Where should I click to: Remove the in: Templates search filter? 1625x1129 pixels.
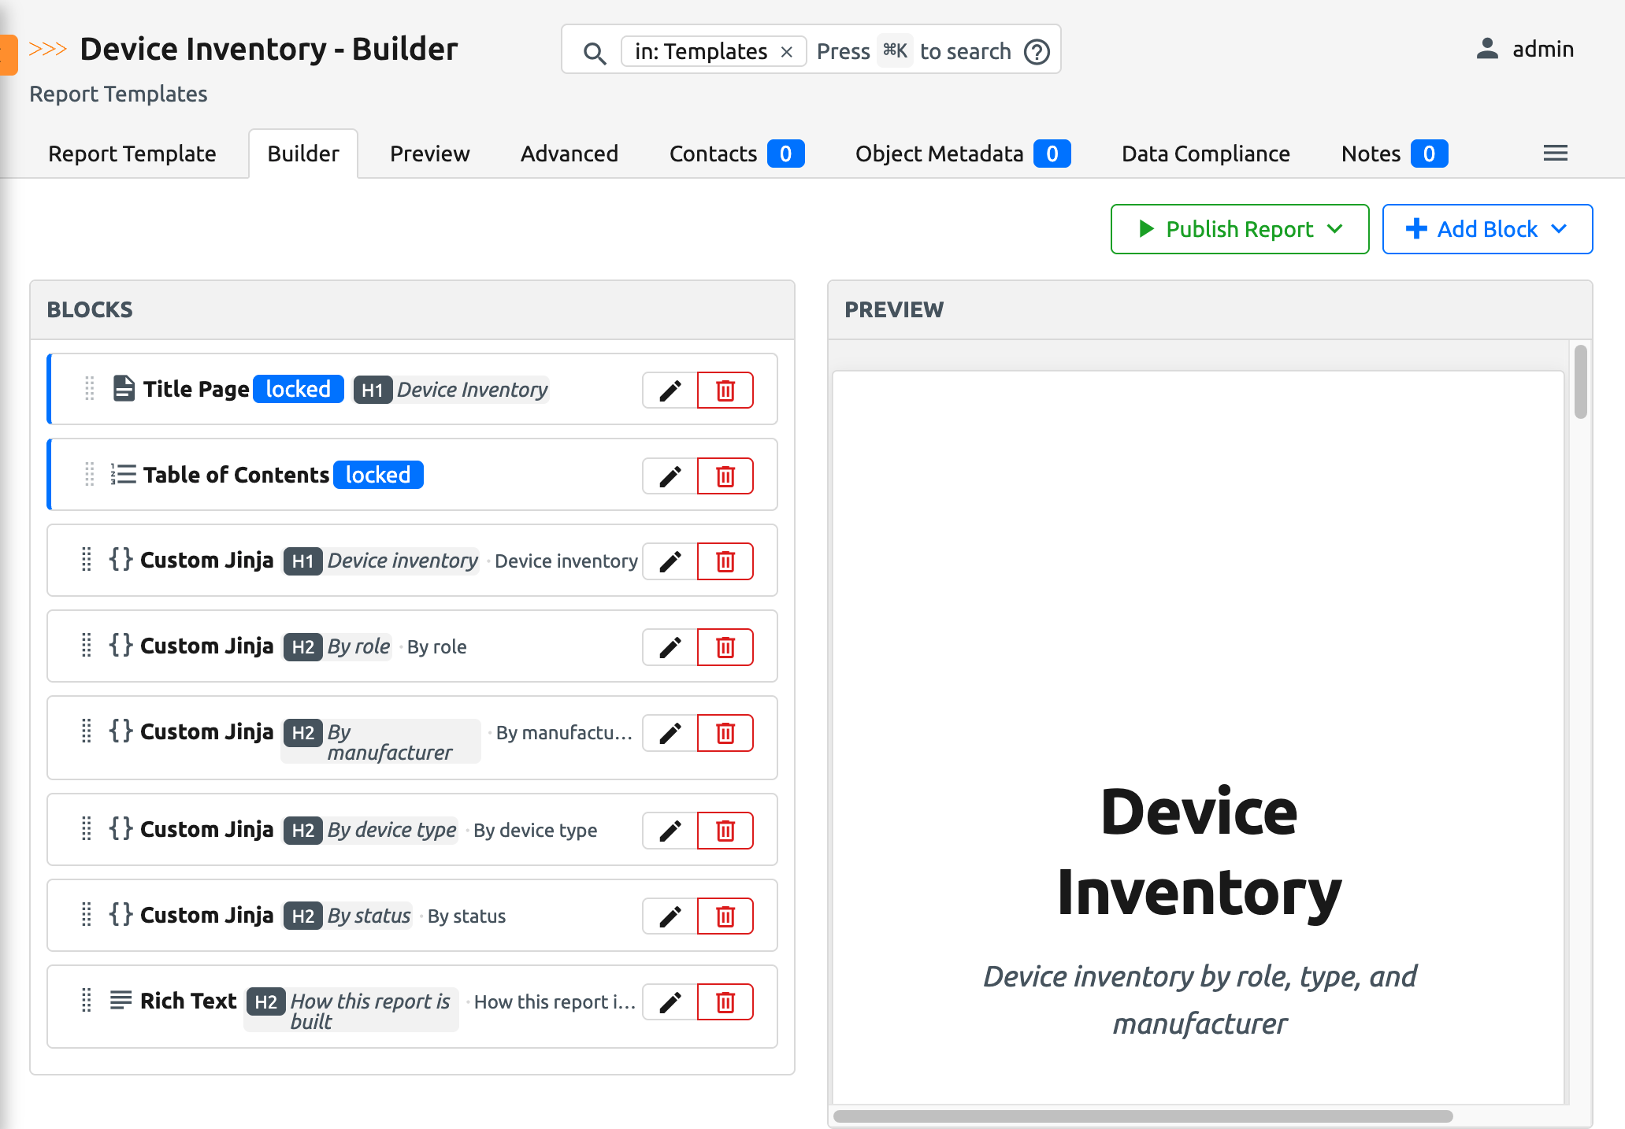(x=786, y=52)
